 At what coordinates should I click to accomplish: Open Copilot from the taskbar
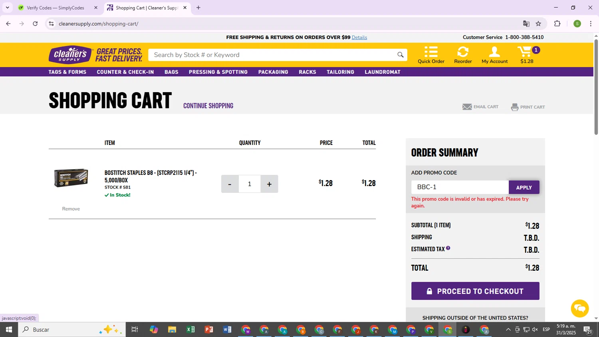(154, 329)
